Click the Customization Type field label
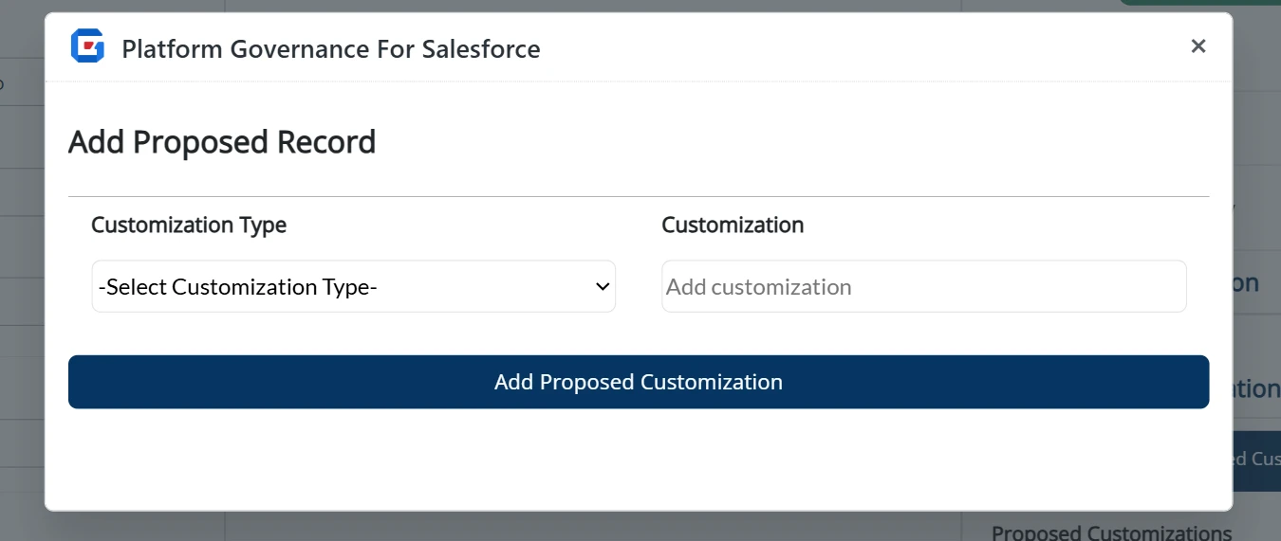This screenshot has height=541, width=1281. pyautogui.click(x=189, y=225)
